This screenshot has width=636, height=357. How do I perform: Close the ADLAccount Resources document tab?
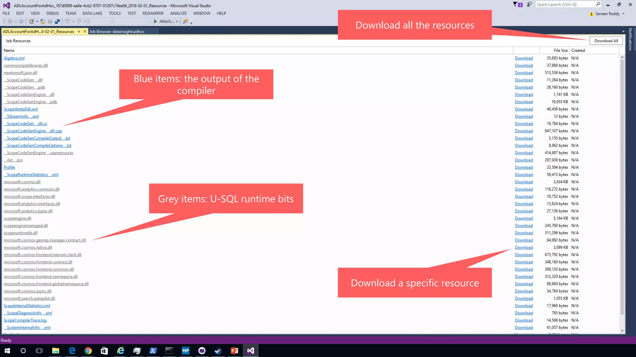coord(85,31)
